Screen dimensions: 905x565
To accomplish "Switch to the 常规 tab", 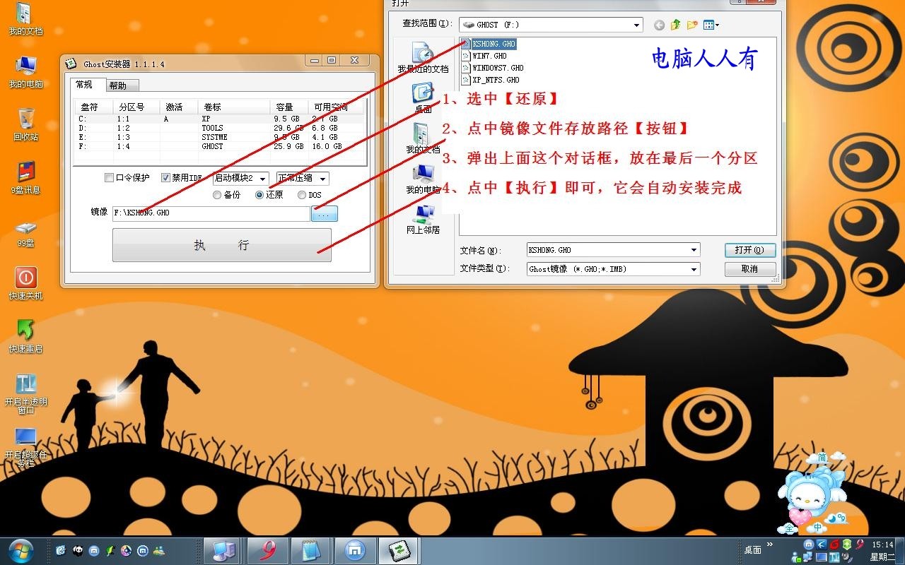I will (x=85, y=85).
